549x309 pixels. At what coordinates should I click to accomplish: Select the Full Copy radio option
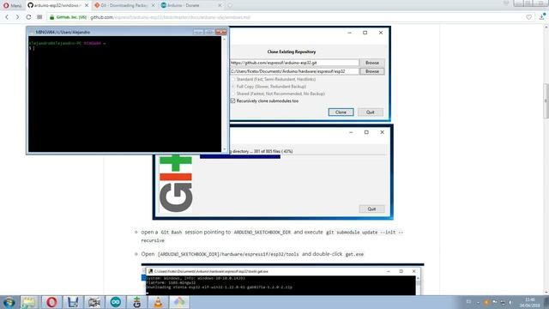[x=233, y=86]
